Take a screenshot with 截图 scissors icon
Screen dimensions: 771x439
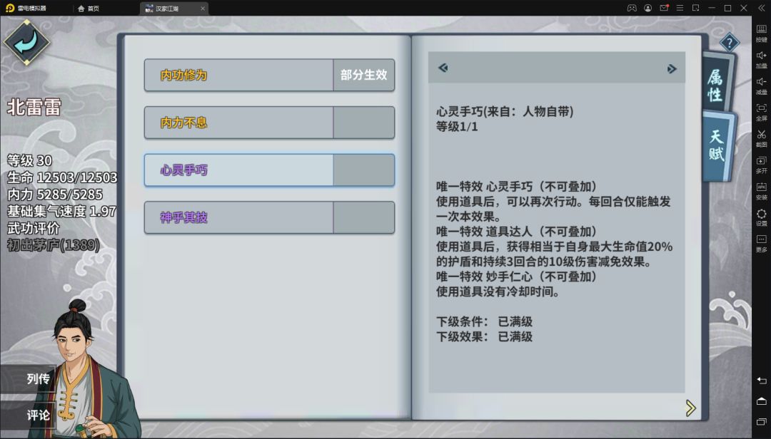pyautogui.click(x=761, y=138)
